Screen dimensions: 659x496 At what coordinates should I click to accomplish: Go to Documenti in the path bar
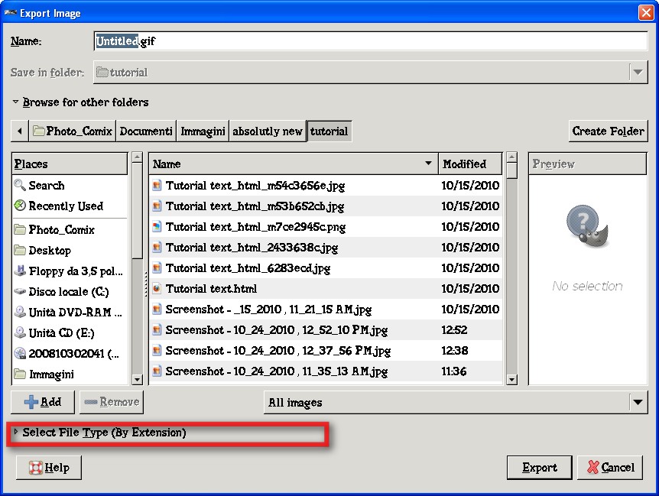point(146,131)
